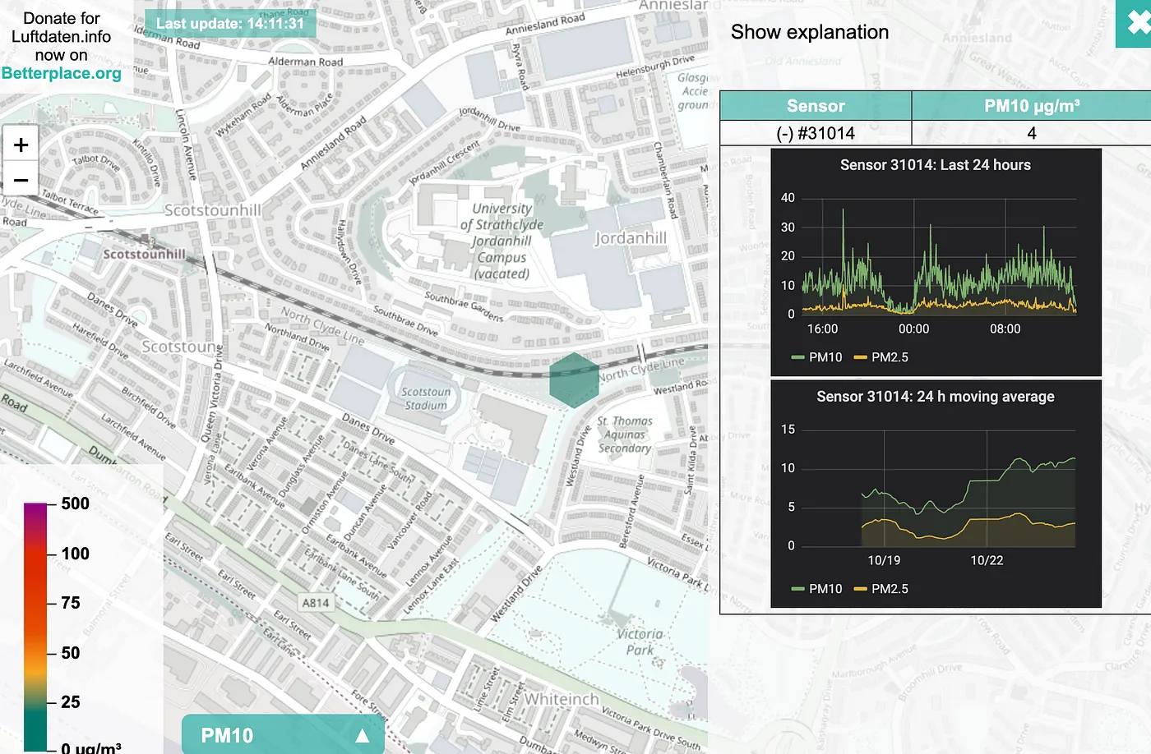Click the University of Strathclyde Jordanhill Campus label

point(502,241)
